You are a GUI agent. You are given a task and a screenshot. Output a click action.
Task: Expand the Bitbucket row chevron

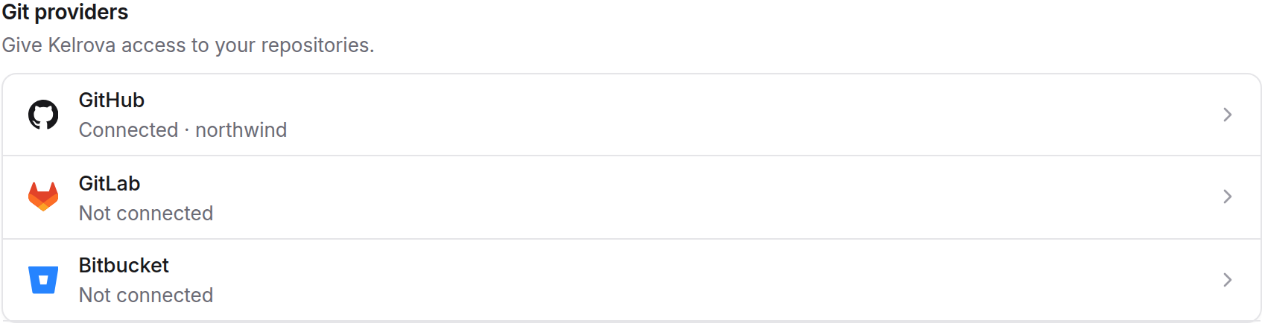coord(1227,280)
